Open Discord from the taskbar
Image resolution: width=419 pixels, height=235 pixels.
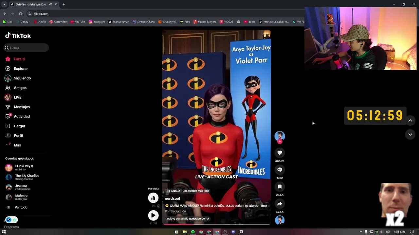tap(233, 232)
